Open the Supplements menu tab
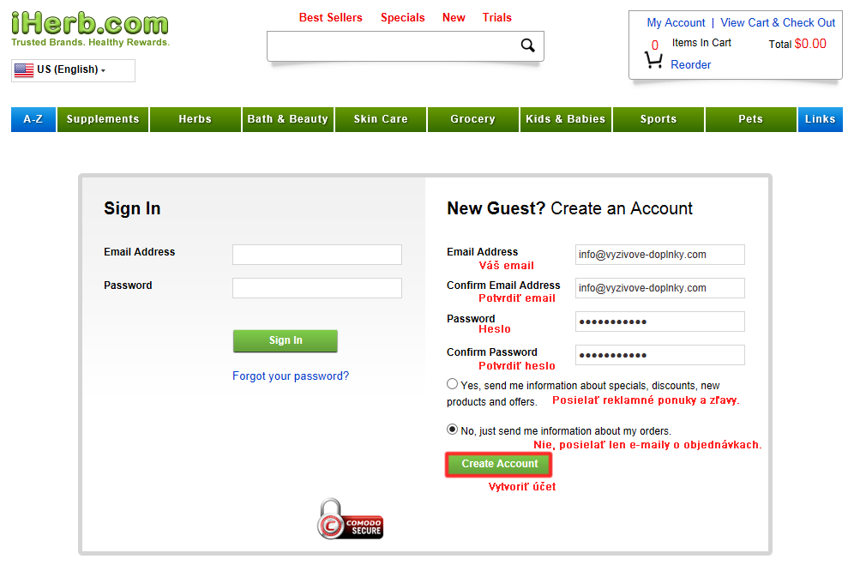Viewport: 854px width, 565px height. (x=103, y=119)
